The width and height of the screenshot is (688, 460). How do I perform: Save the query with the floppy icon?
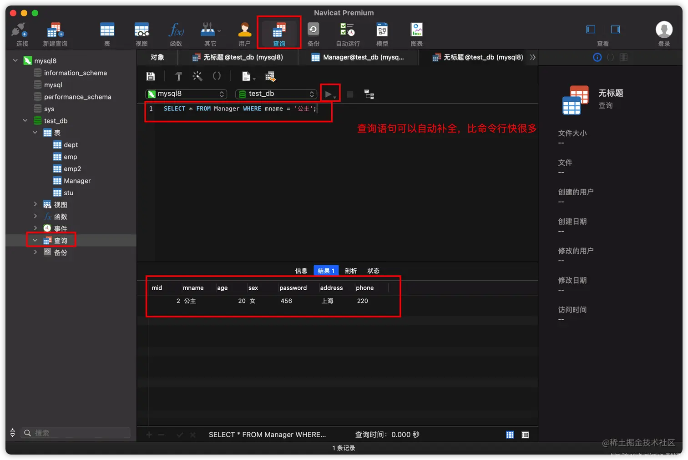pos(151,76)
